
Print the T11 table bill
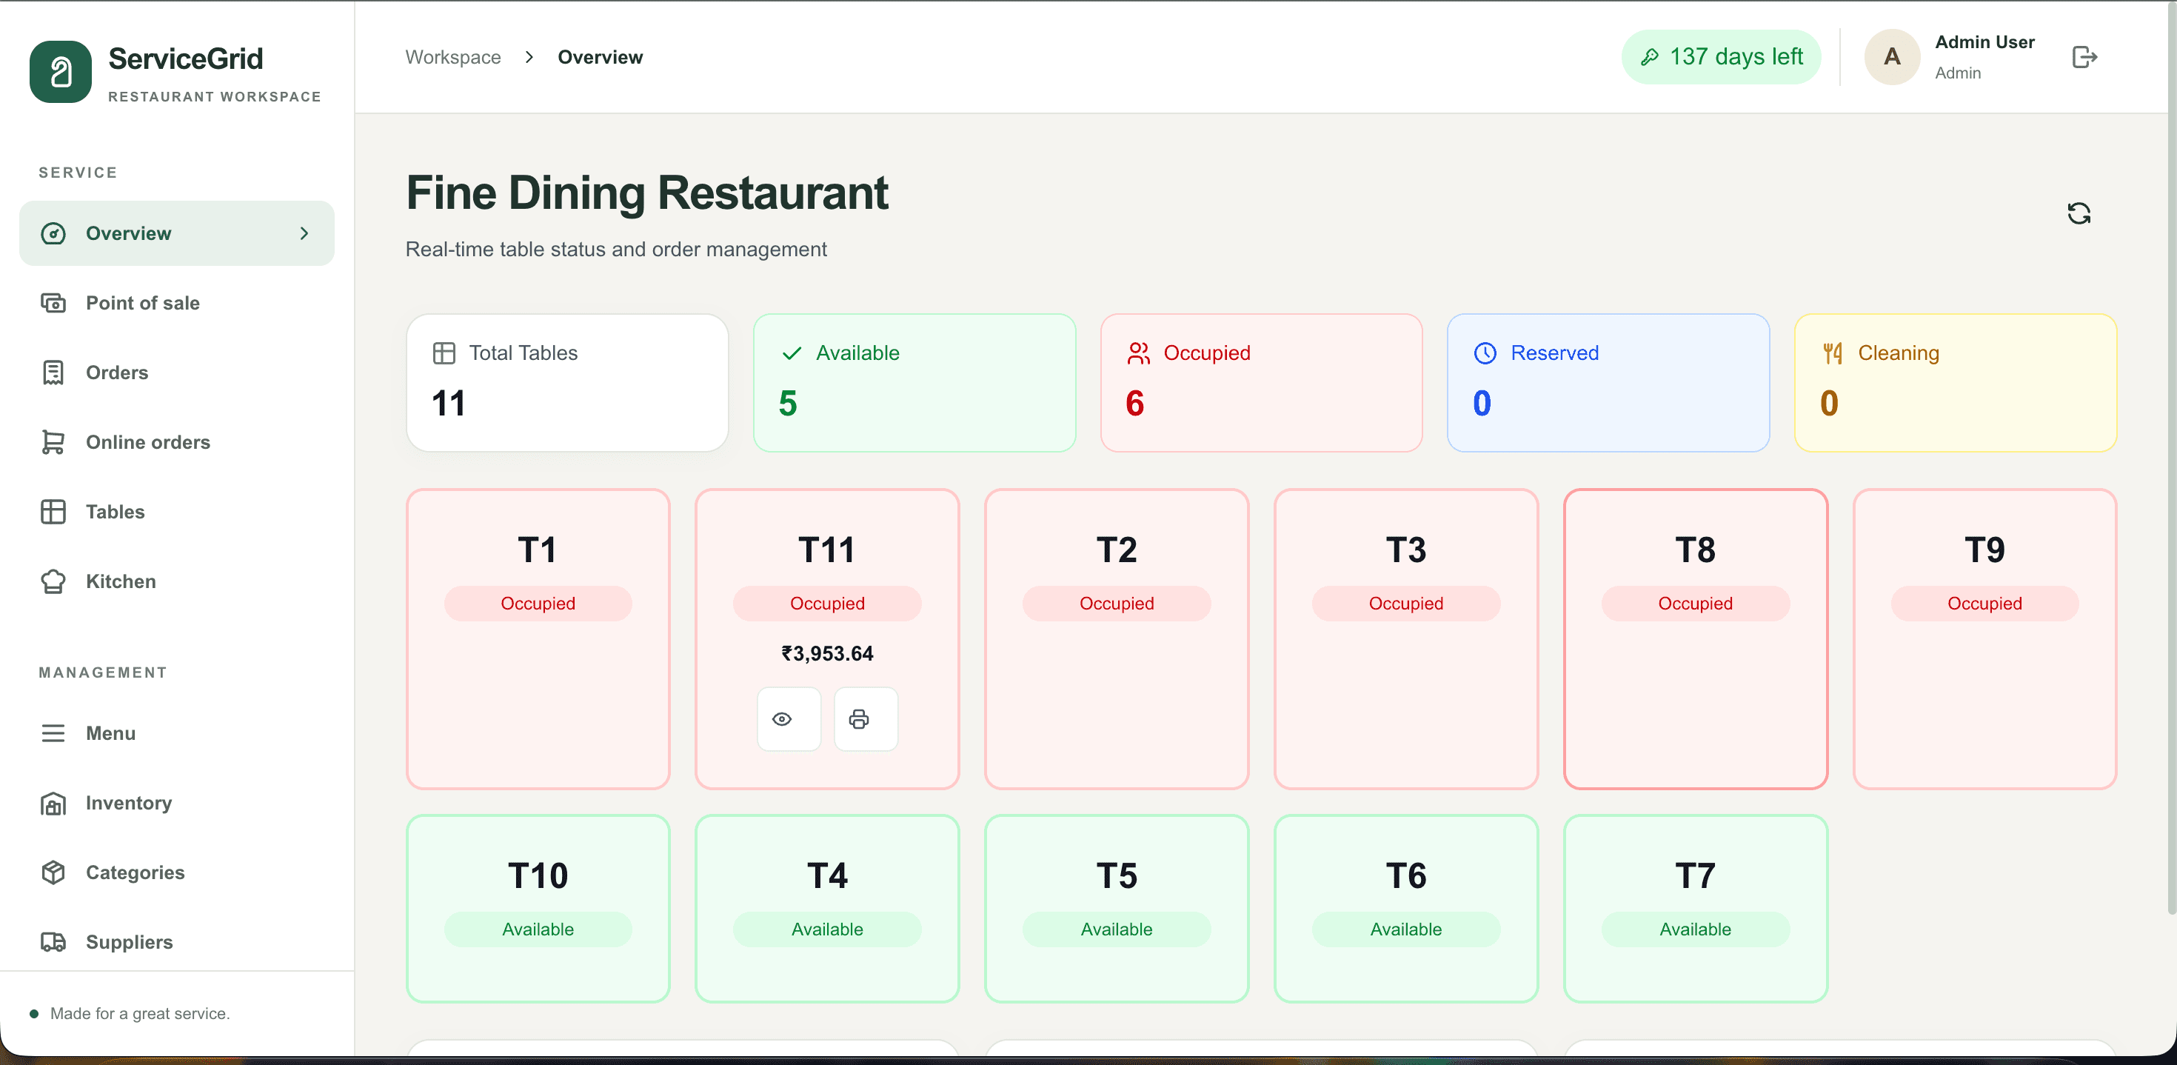coord(866,719)
